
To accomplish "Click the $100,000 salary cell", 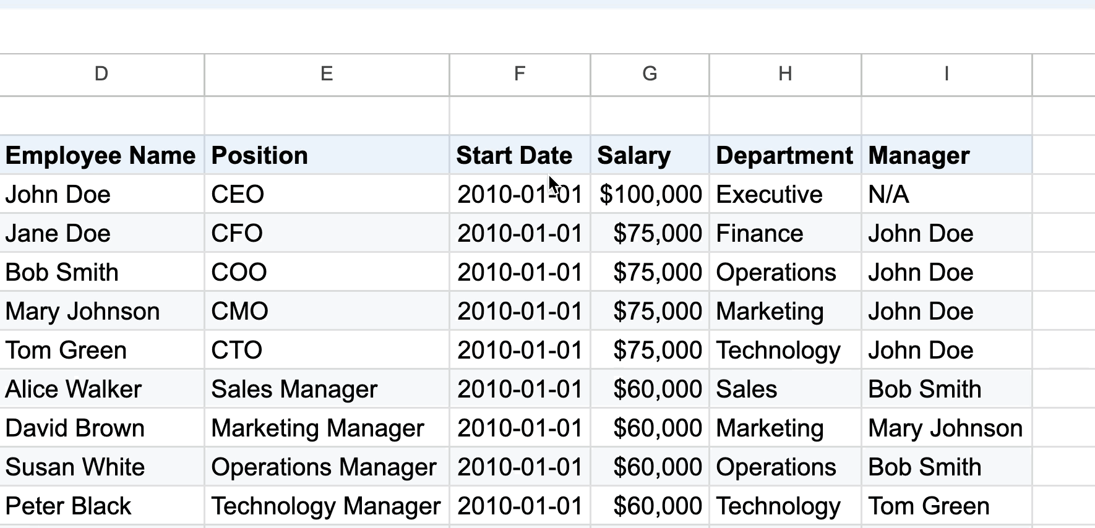I will (x=651, y=195).
